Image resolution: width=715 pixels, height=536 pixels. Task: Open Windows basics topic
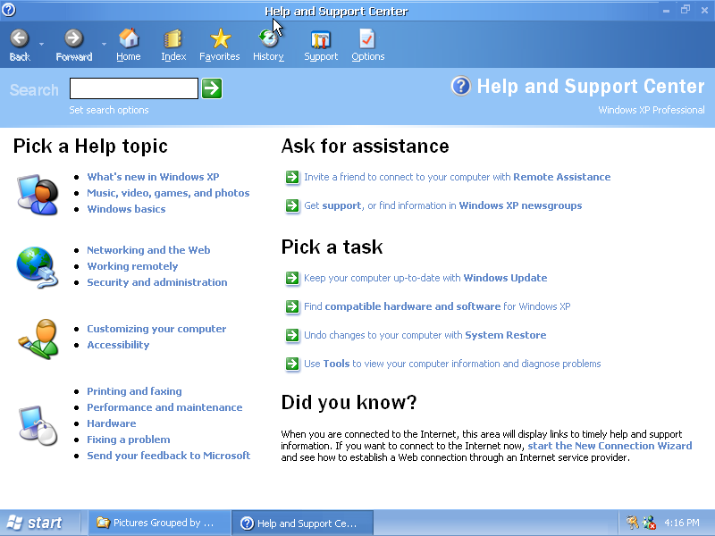(126, 209)
